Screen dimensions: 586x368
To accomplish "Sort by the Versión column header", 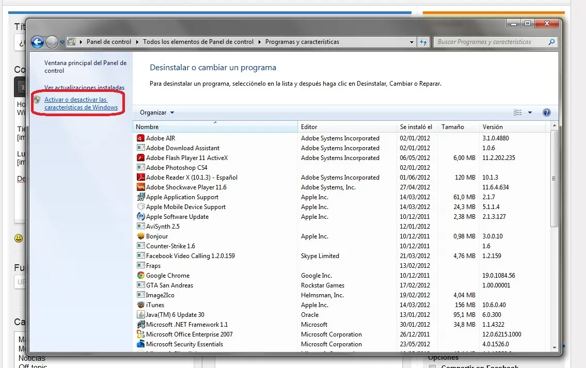I will [512, 127].
